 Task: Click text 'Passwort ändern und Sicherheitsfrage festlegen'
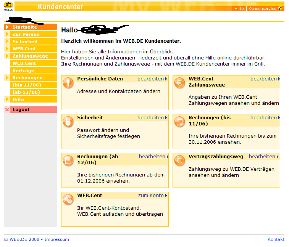pyautogui.click(x=108, y=133)
